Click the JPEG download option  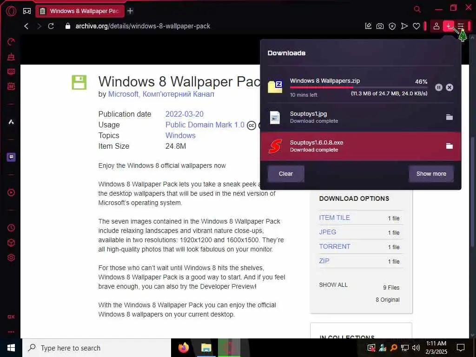(328, 232)
